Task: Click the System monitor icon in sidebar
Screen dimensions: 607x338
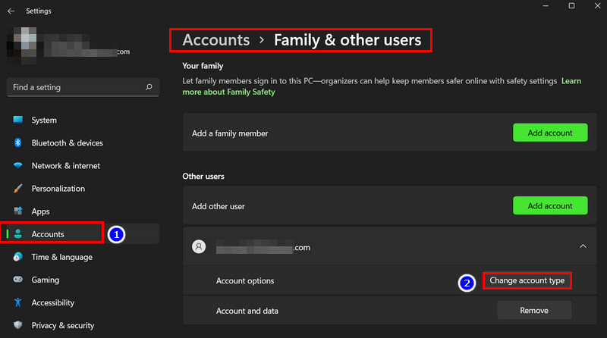Action: click(x=17, y=120)
